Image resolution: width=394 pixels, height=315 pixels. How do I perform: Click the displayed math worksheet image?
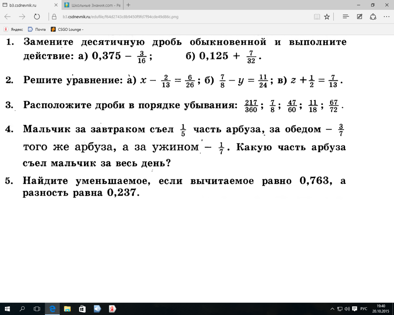click(175, 116)
